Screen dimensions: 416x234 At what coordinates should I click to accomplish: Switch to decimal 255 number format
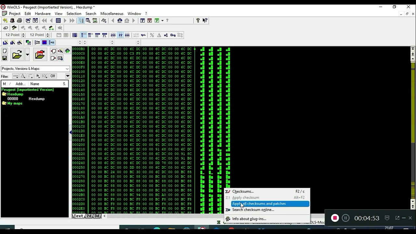(x=113, y=35)
